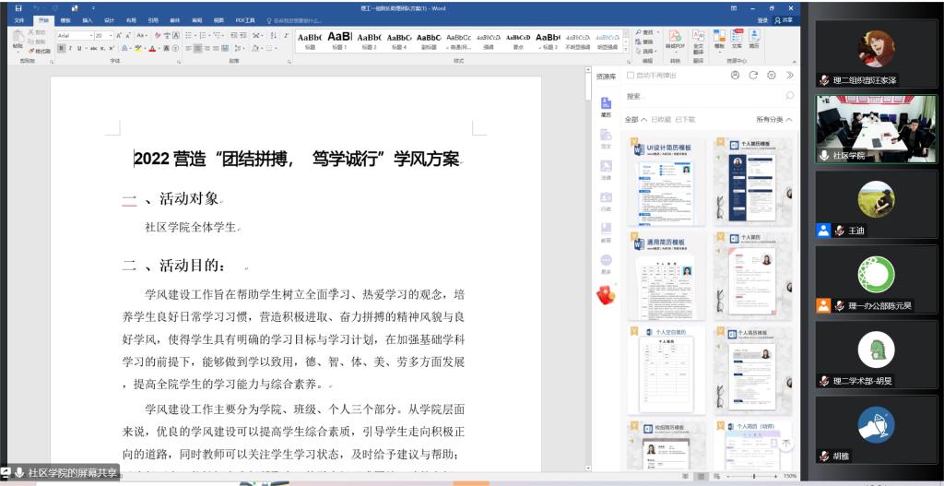944x486 pixels.
Task: Click the yellow text highlight color button
Action: [138, 48]
